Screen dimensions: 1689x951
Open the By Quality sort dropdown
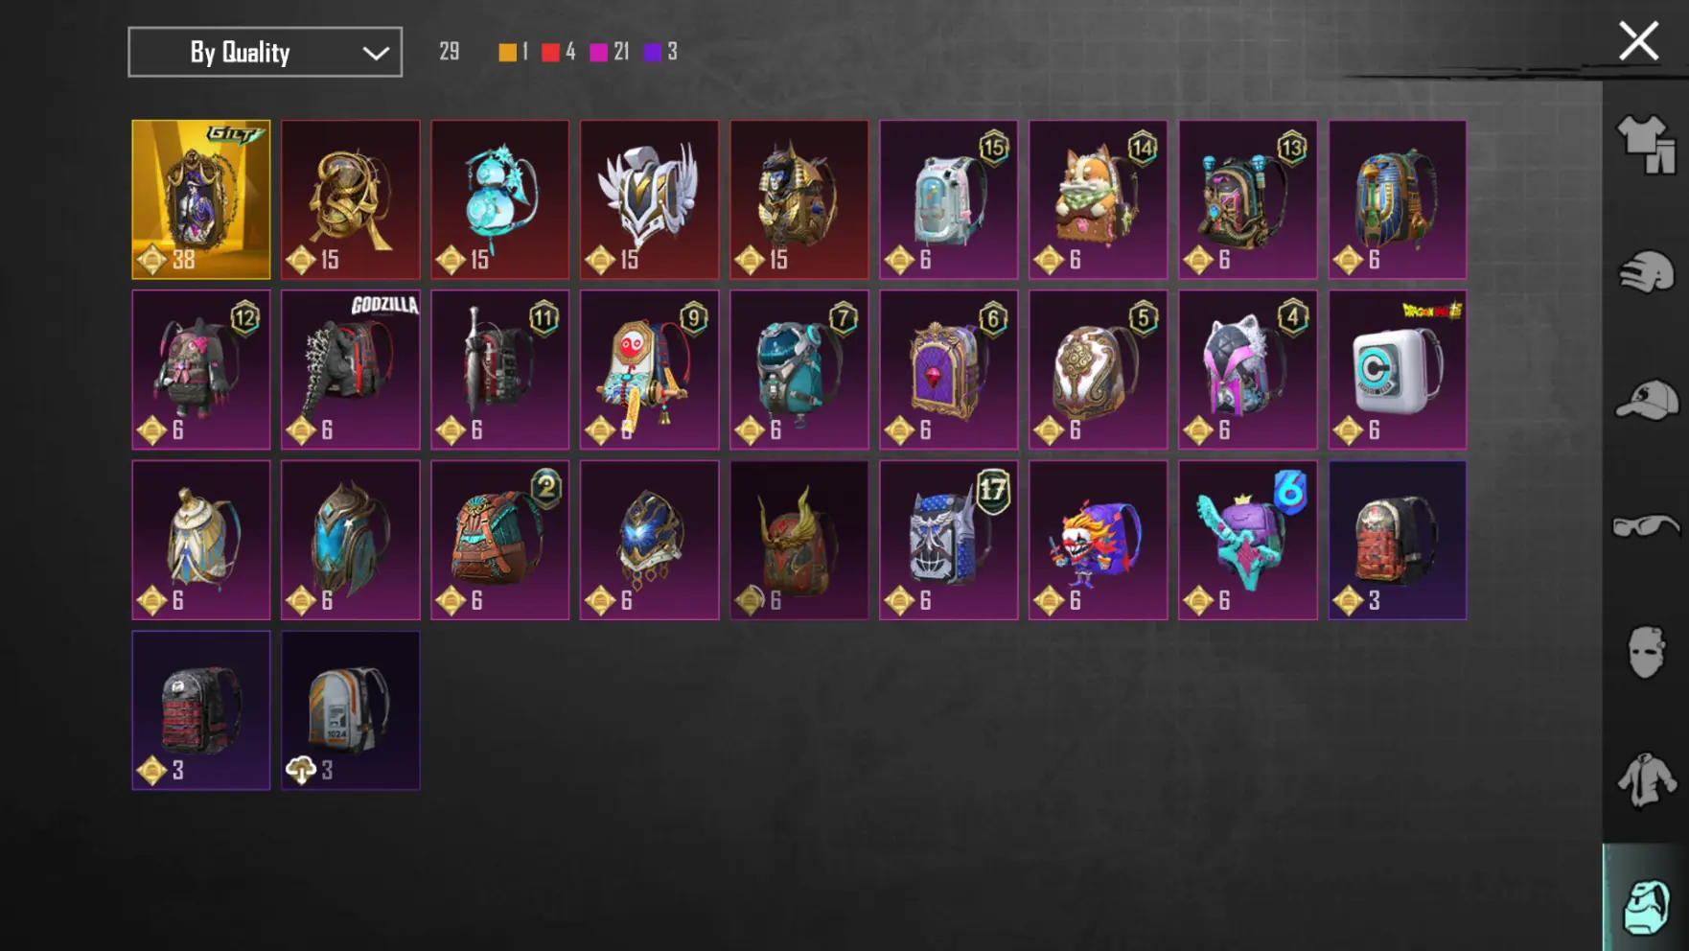pos(266,52)
